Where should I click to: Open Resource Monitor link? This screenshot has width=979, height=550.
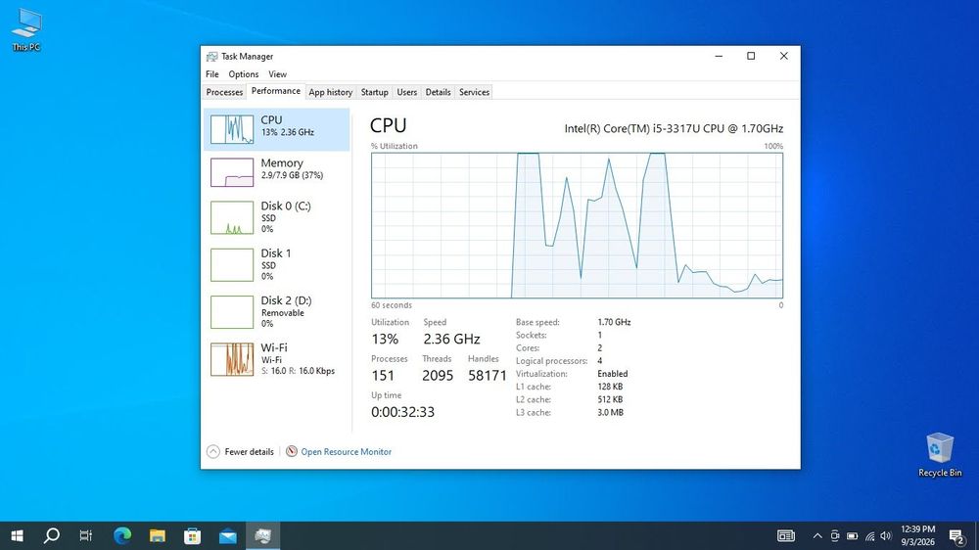(x=346, y=452)
